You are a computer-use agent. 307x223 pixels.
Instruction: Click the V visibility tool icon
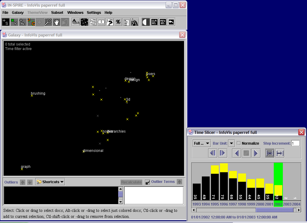coord(14,22)
